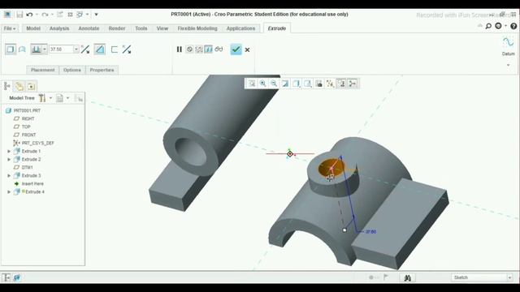The image size is (520, 292).
Task: Click the depth value field showing 37.50
Action: tap(62, 49)
